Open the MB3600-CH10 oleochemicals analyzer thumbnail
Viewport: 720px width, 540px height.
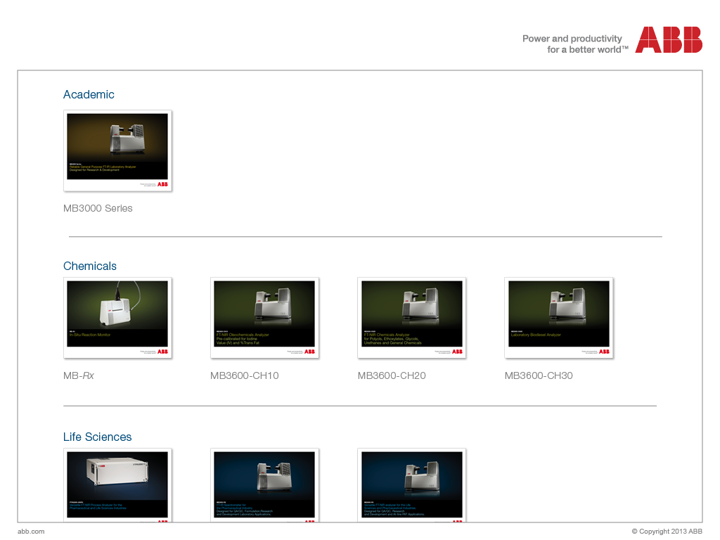click(264, 318)
